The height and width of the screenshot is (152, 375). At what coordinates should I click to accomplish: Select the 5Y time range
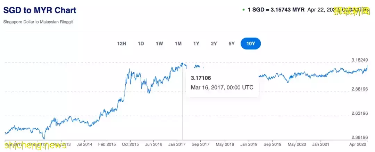point(232,44)
